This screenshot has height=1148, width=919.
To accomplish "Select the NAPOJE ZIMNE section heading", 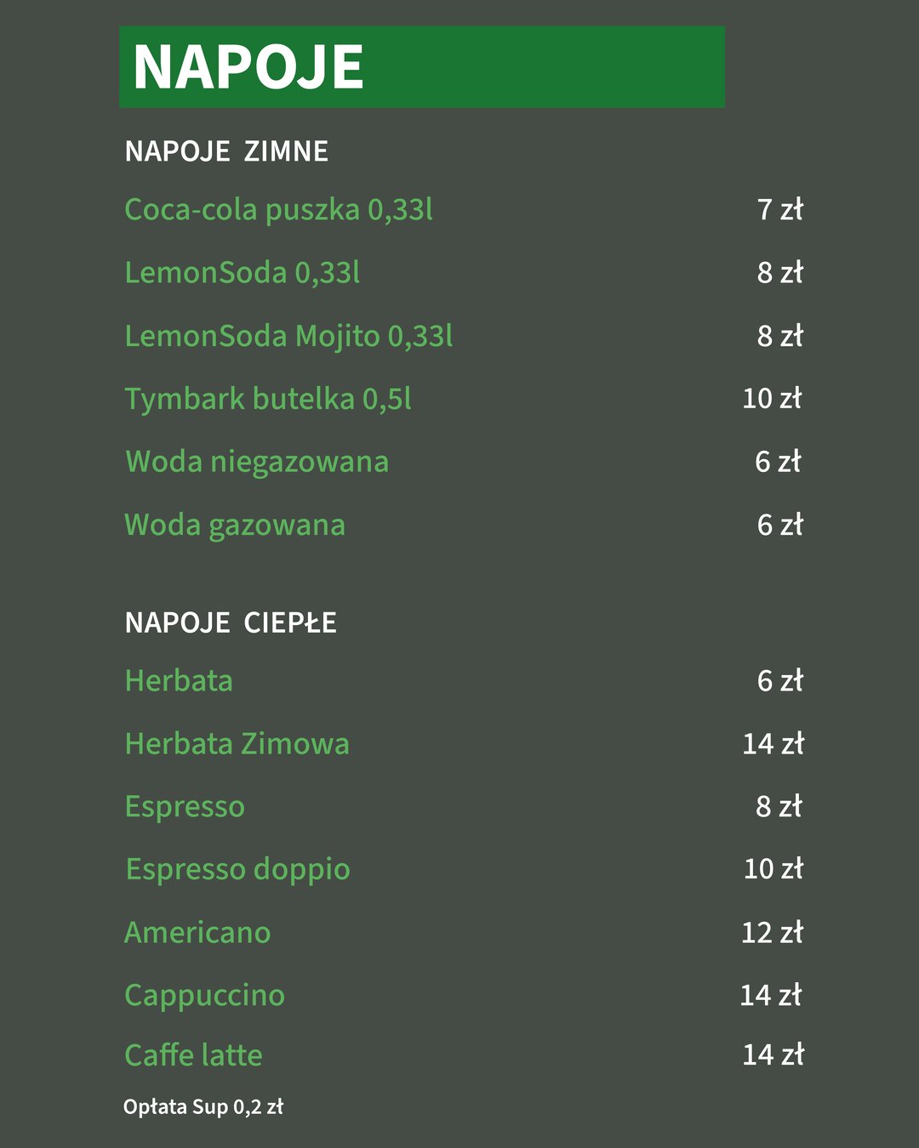I will pyautogui.click(x=226, y=151).
